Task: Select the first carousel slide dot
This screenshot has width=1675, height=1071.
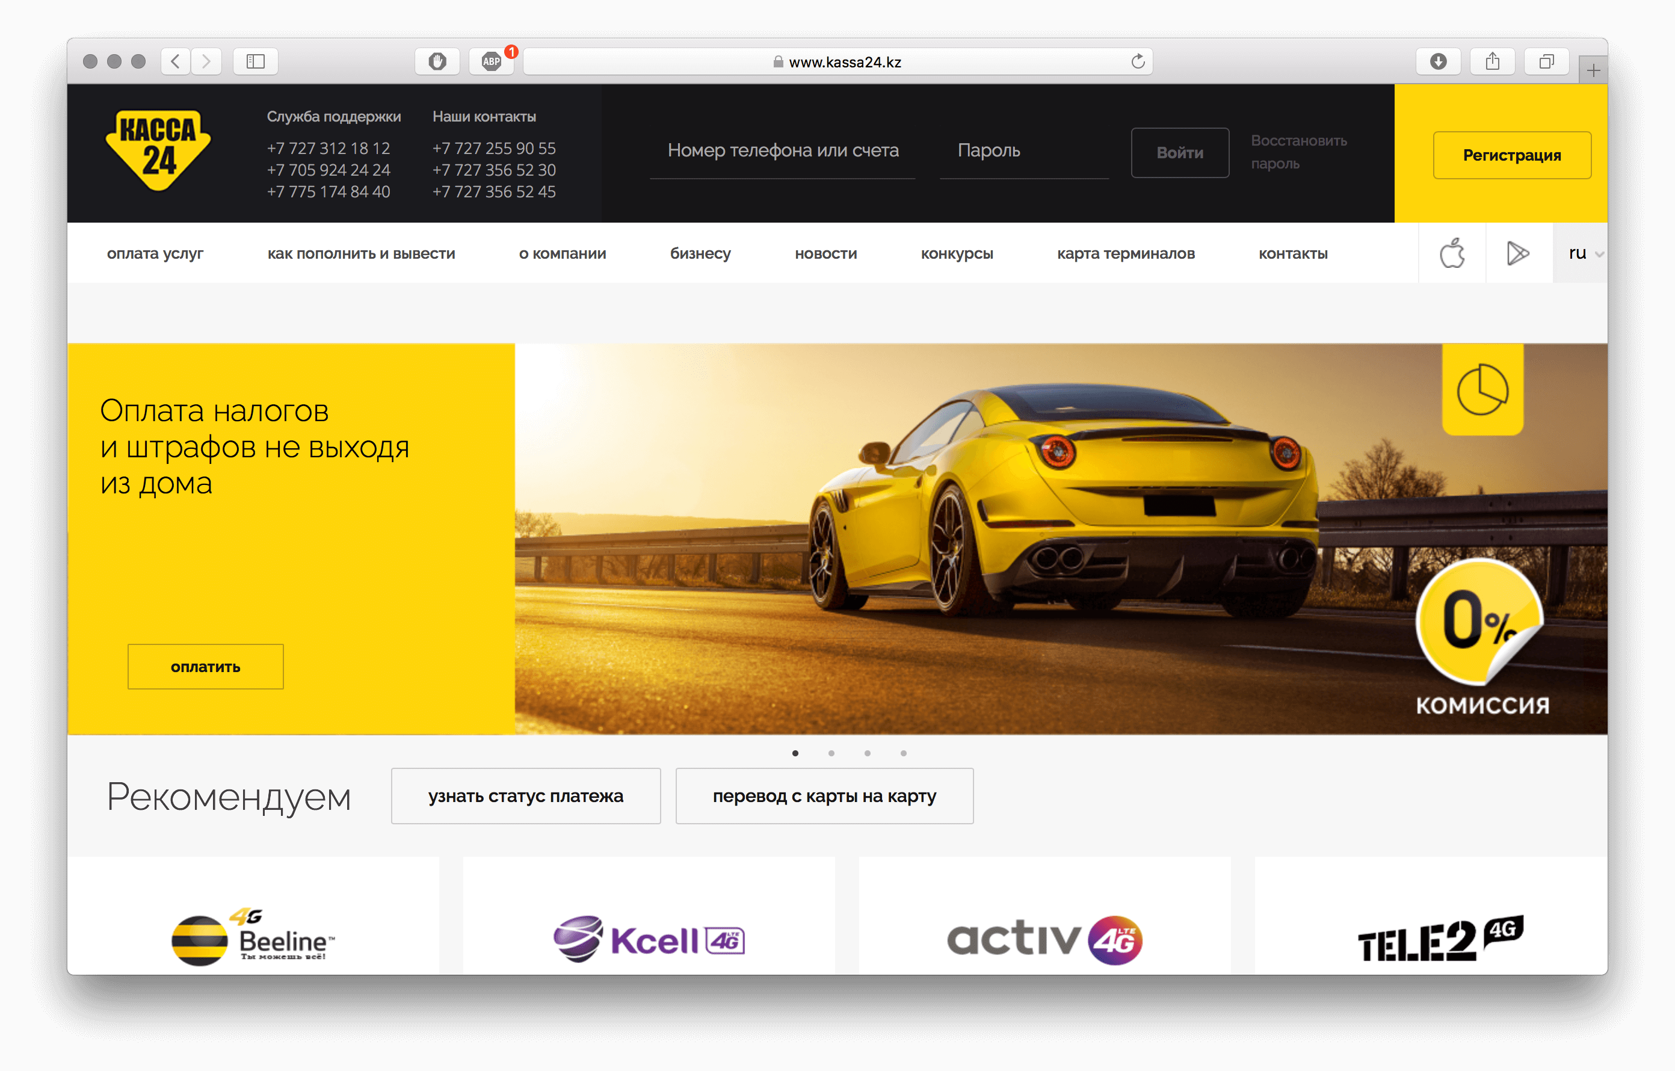Action: click(x=795, y=753)
